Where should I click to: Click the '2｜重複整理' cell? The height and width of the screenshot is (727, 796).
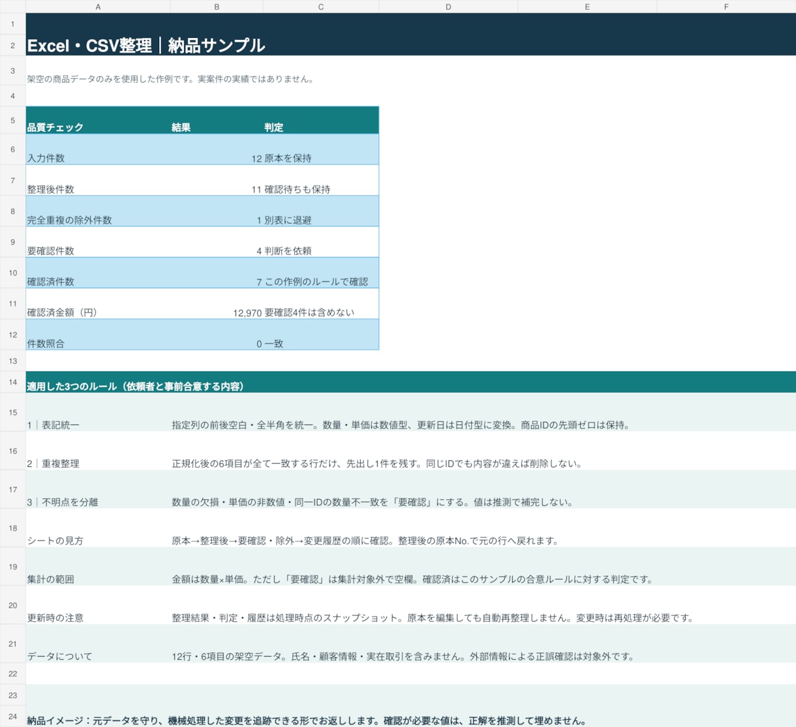point(98,451)
